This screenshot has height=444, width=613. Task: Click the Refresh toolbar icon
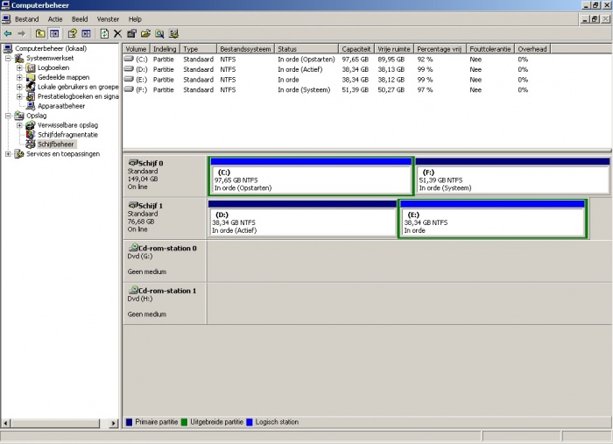104,33
